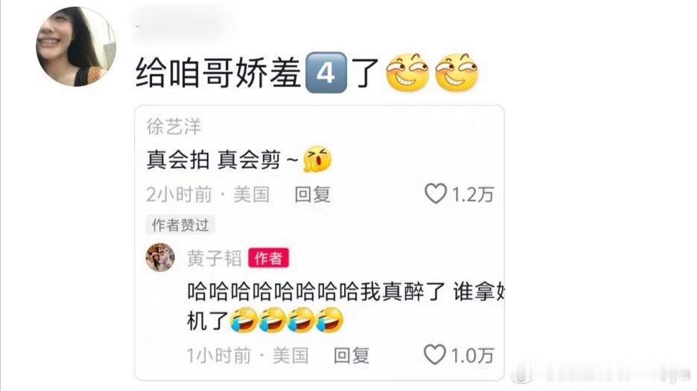Click the 1.2万 like count
Image resolution: width=697 pixels, height=391 pixels.
click(x=473, y=195)
